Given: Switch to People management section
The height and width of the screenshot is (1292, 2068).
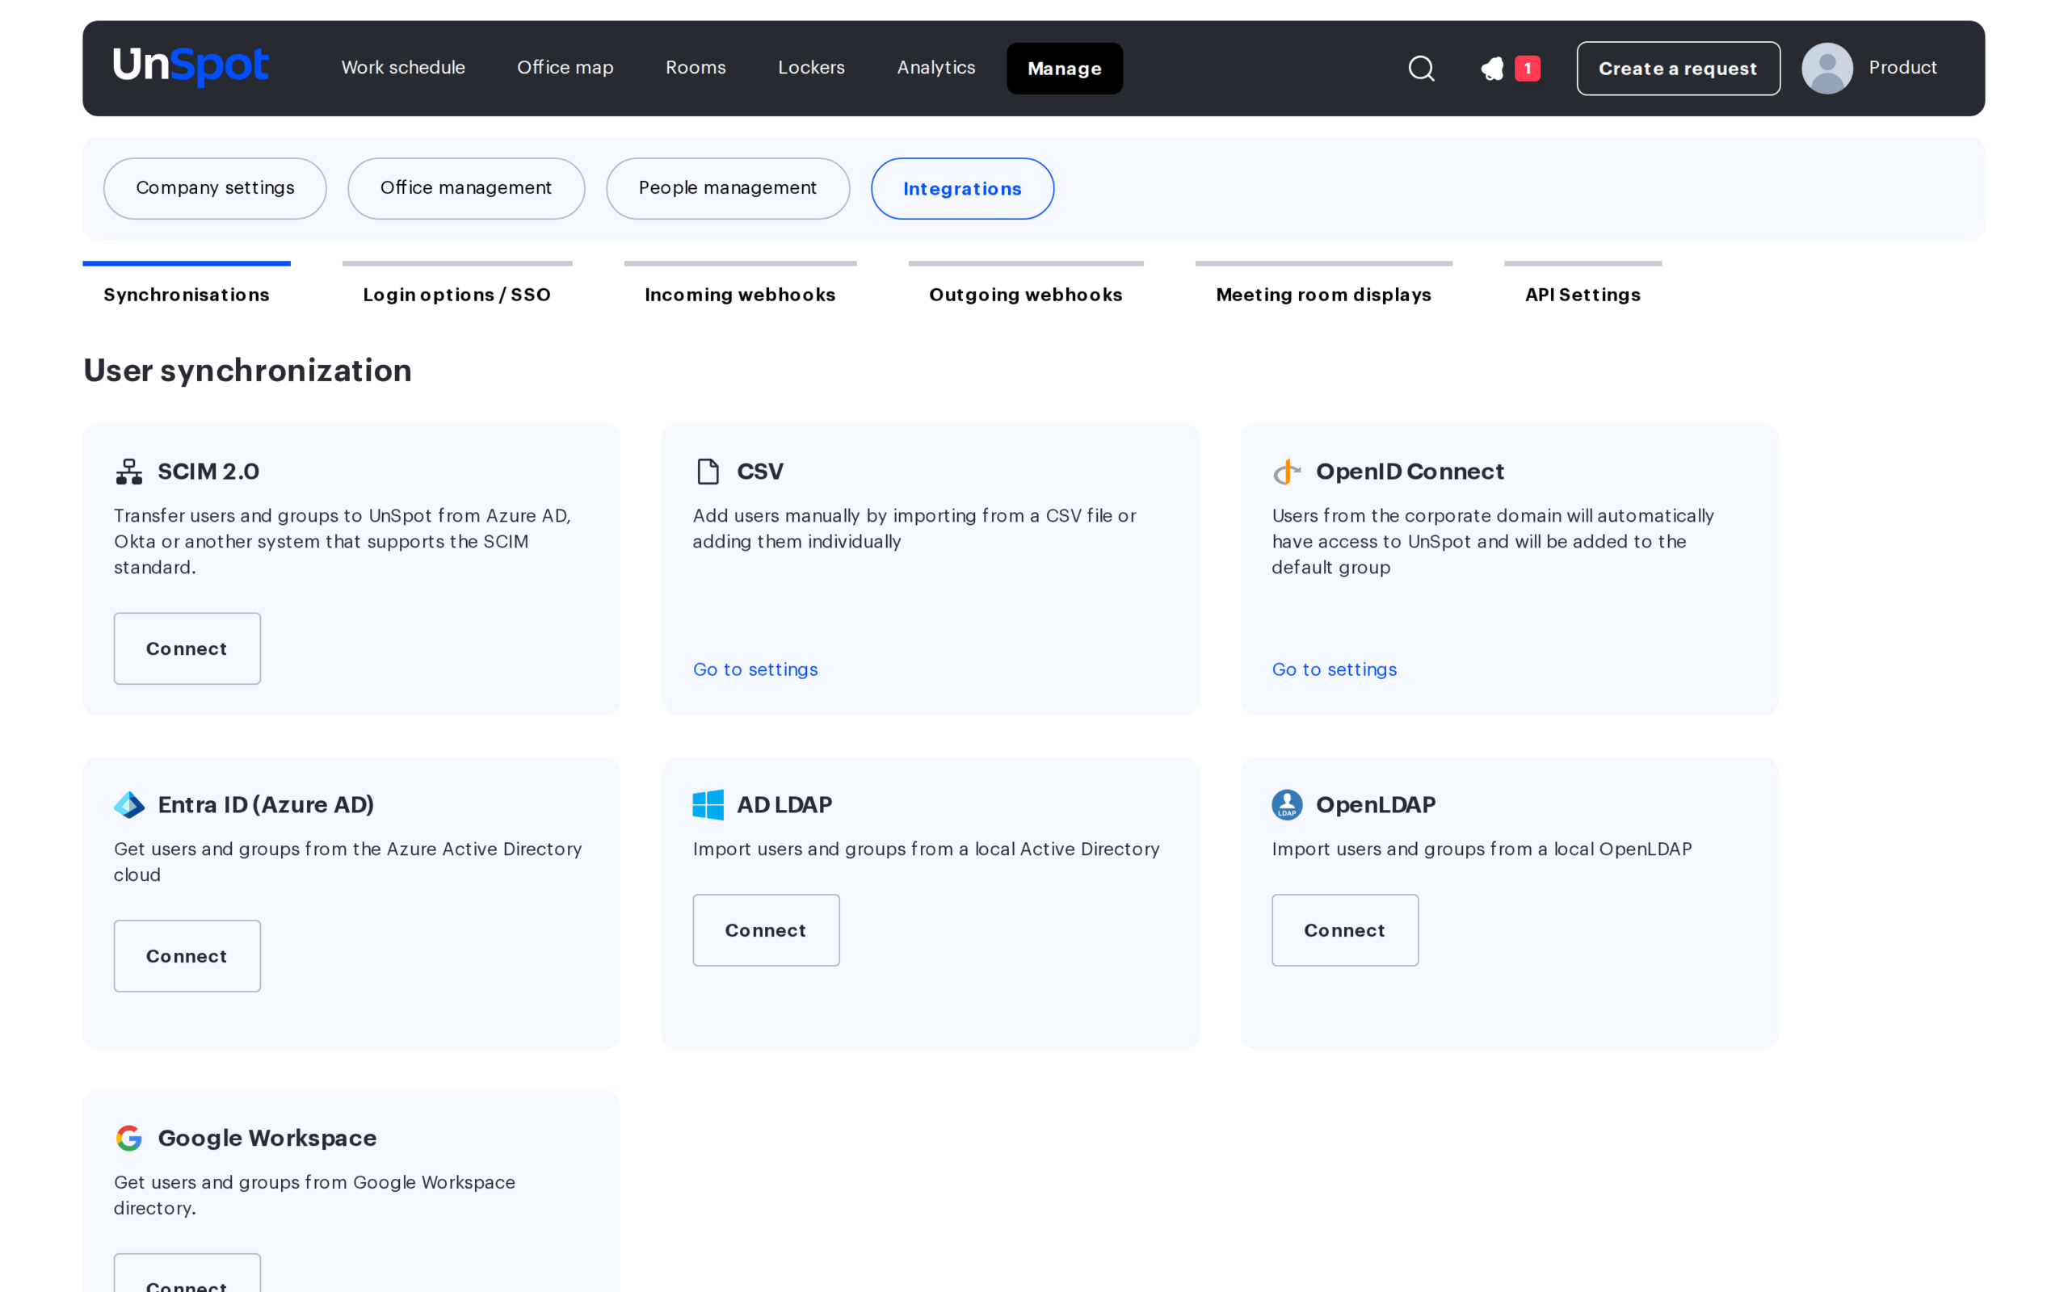Looking at the screenshot, I should [x=727, y=188].
